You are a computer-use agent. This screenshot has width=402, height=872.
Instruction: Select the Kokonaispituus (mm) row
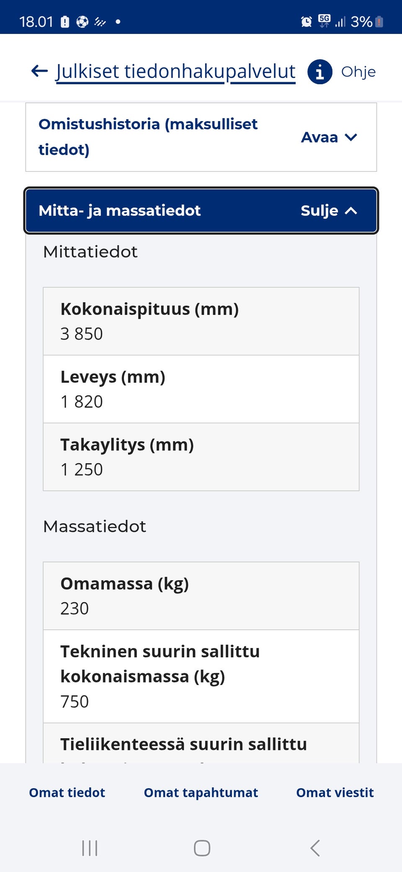click(x=201, y=321)
